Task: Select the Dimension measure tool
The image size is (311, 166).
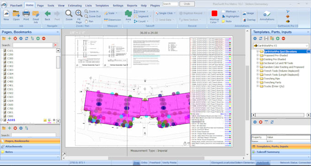Action: [x=112, y=20]
